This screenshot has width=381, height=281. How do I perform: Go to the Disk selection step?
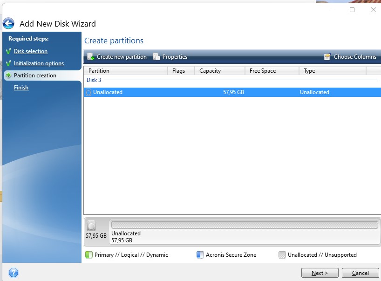(31, 51)
